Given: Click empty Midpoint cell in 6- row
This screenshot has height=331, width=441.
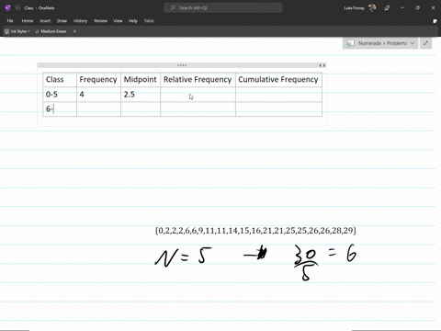Looking at the screenshot, I should (141, 109).
